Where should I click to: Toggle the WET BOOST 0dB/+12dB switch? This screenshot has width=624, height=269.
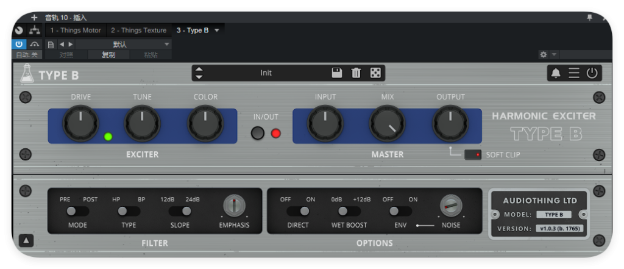pyautogui.click(x=349, y=211)
